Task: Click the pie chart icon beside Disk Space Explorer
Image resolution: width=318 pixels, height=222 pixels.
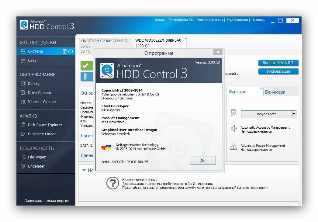Action: click(x=23, y=125)
